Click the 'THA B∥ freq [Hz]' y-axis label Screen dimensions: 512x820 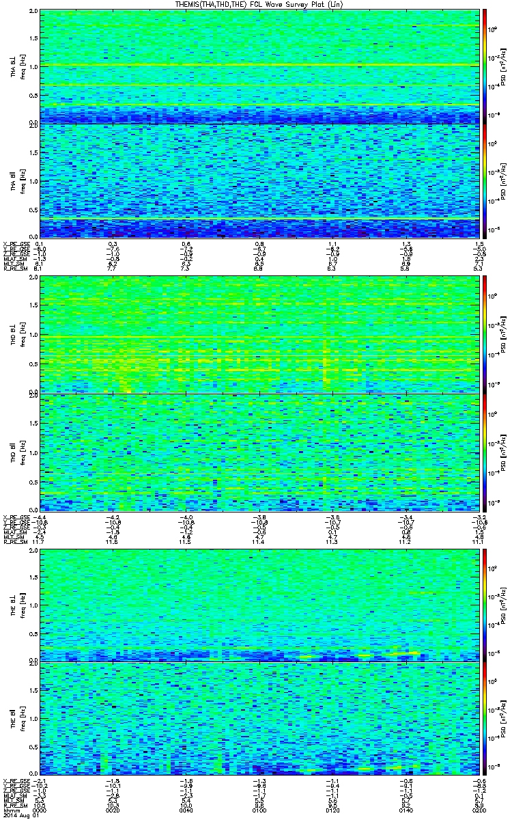tap(17, 180)
